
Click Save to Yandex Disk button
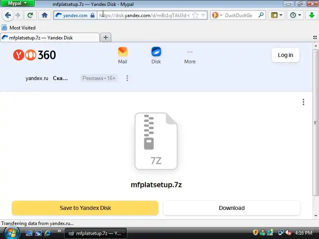(x=85, y=208)
